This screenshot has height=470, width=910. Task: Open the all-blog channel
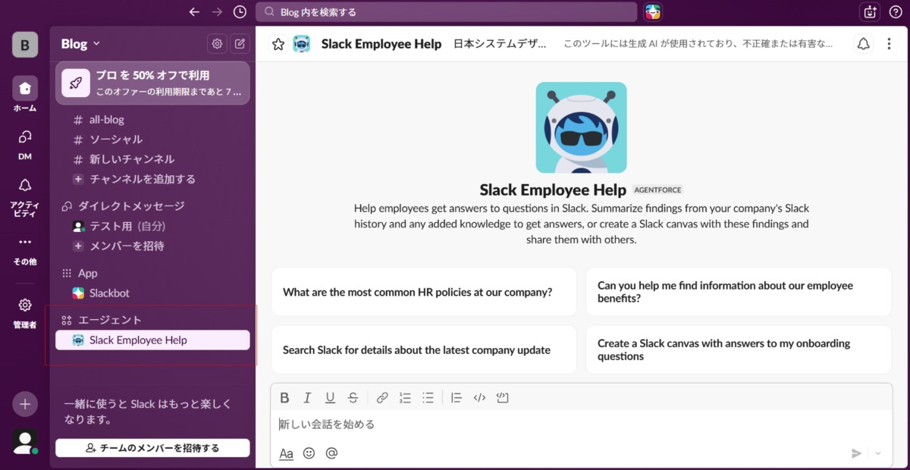152,120
